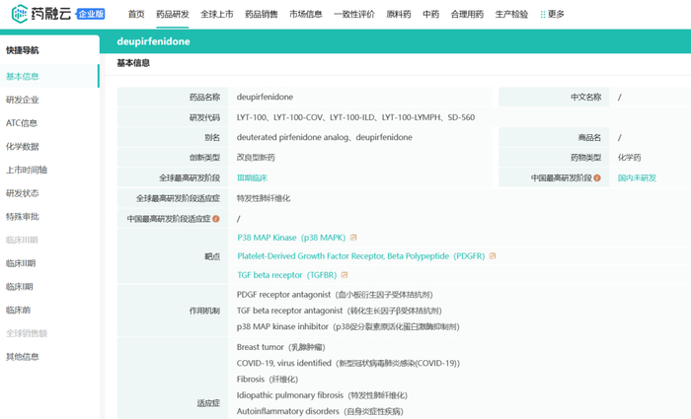Open the 更多 grid menu icon
The height and width of the screenshot is (419, 691).
pyautogui.click(x=543, y=15)
